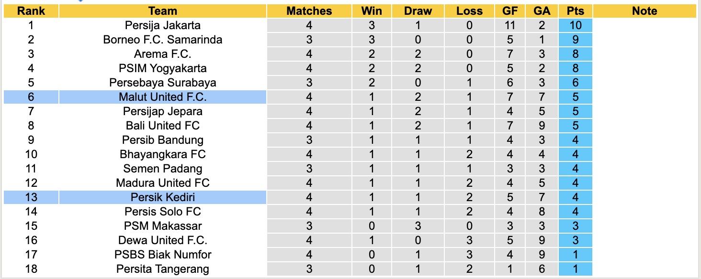Sort by the Matches column header
The image size is (701, 279).
coord(309,11)
